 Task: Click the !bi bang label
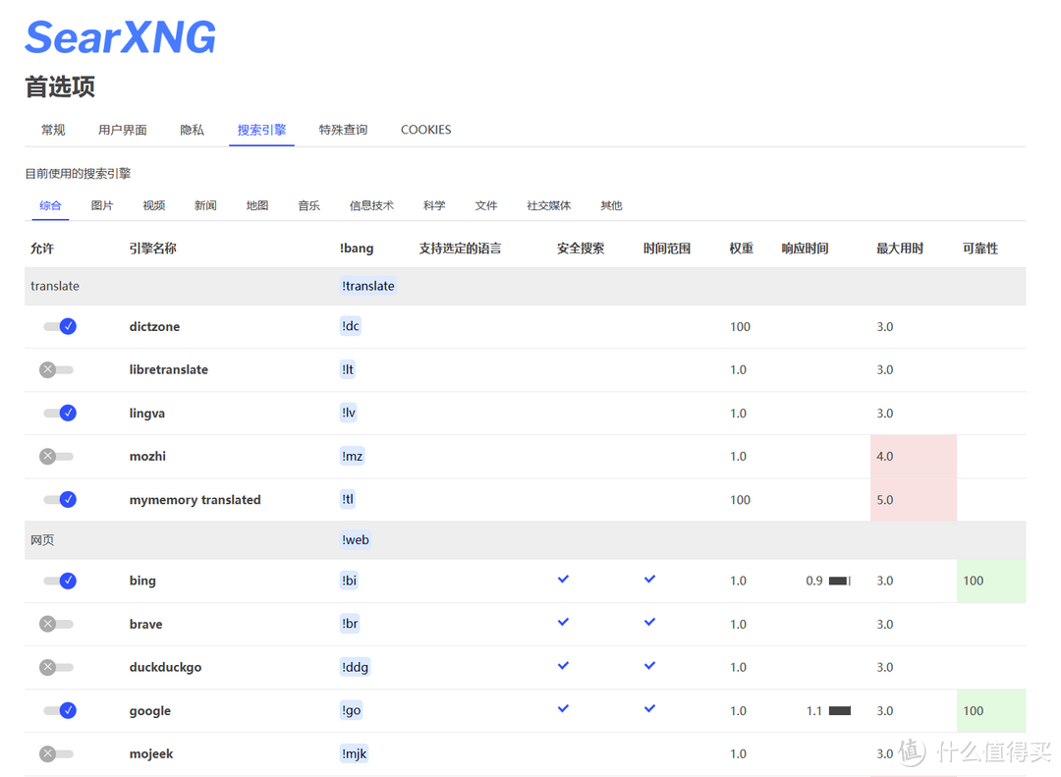[349, 581]
